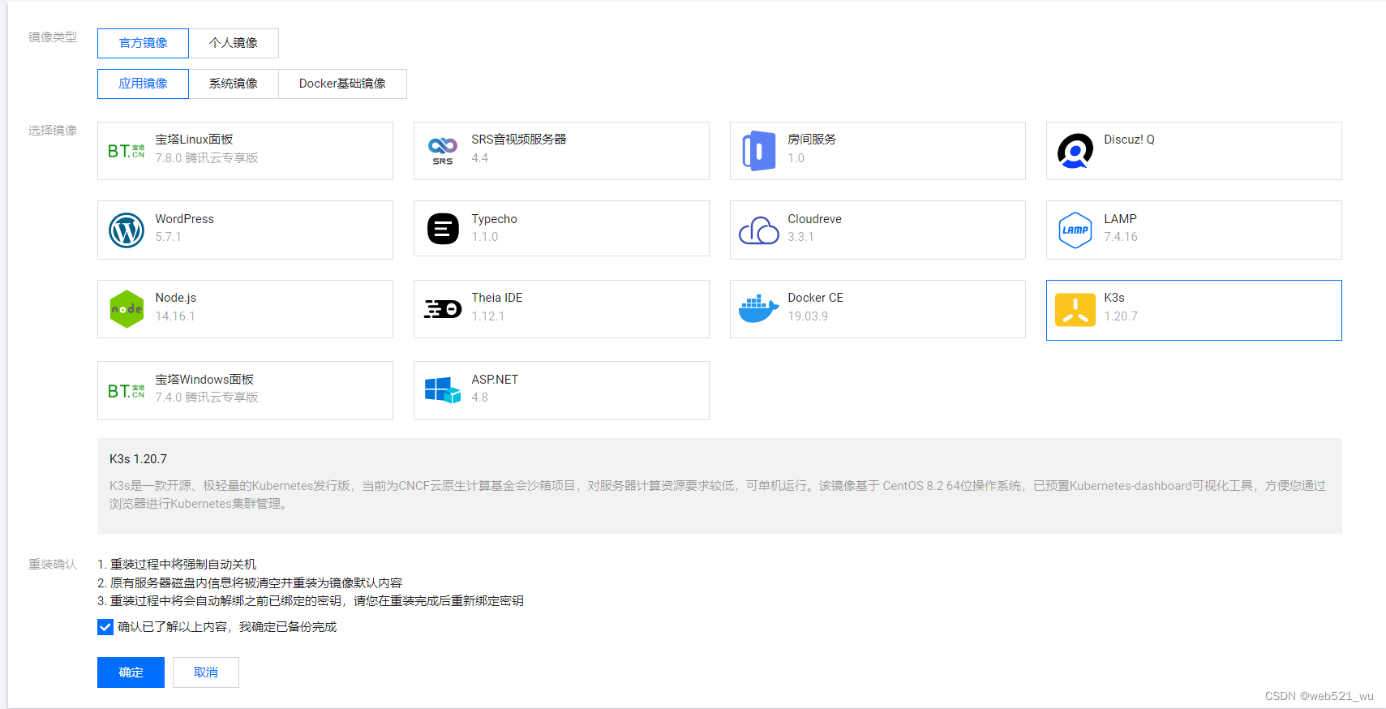Click the Theia IDE logo icon

pyautogui.click(x=443, y=309)
